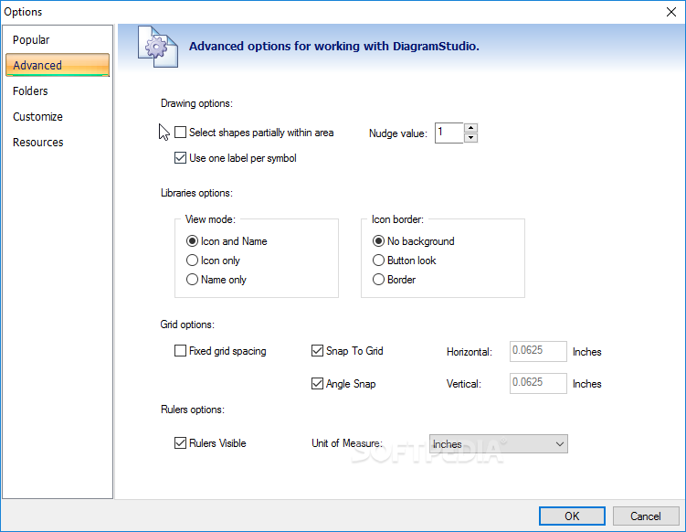
Task: Select the Advanced options page
Action: [x=58, y=65]
